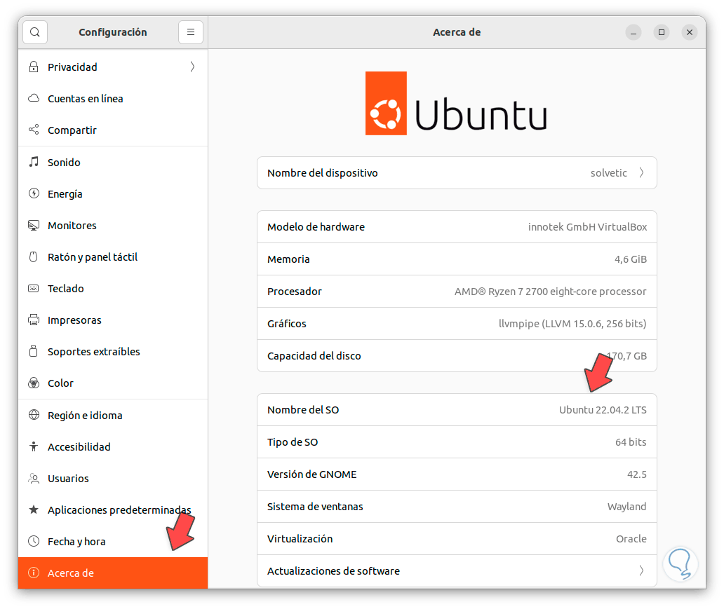Click the Modelo de hardware label

pyautogui.click(x=316, y=227)
